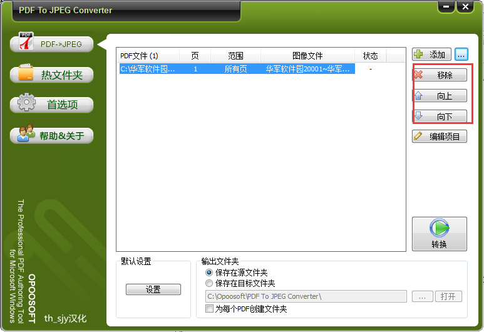Viewport: 484px width, 332px height.
Task: Click the 页 column header
Action: (x=195, y=56)
